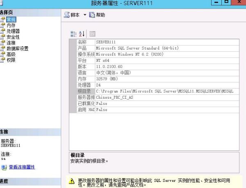The height and width of the screenshot is (188, 246).
Task: Switch property grid to categorized view
Action: coord(73,34)
